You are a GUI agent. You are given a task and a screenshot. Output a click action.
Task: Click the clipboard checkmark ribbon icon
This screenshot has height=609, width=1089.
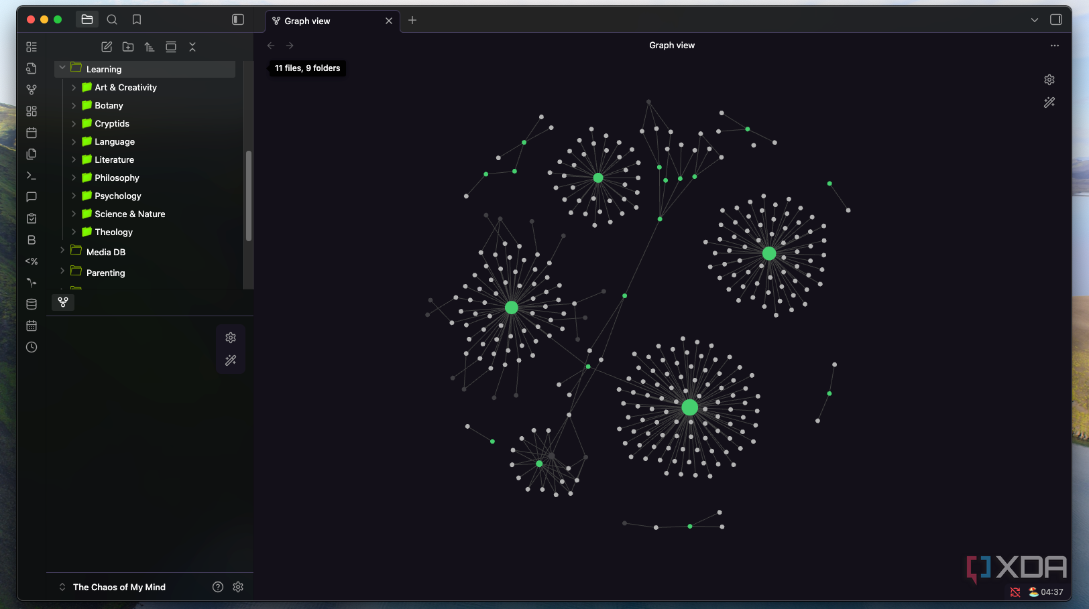pos(32,218)
